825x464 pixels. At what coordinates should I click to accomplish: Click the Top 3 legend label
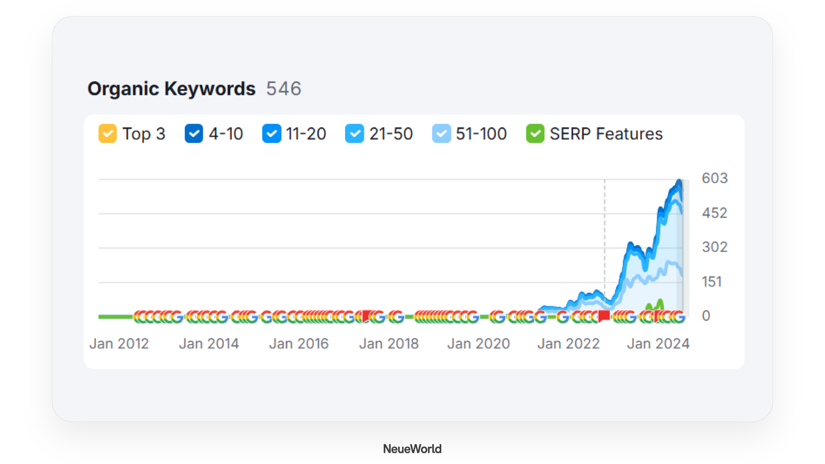pyautogui.click(x=144, y=134)
